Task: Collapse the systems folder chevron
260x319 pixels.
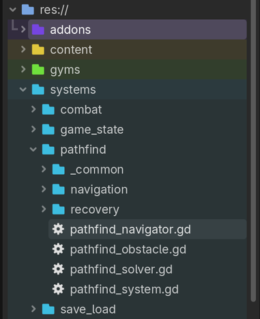Action: [23, 89]
